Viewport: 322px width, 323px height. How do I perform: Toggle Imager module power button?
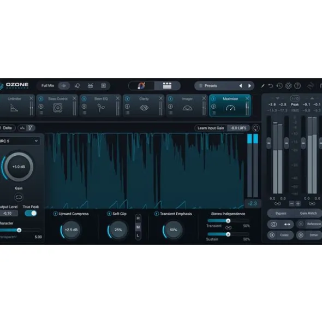point(170,99)
